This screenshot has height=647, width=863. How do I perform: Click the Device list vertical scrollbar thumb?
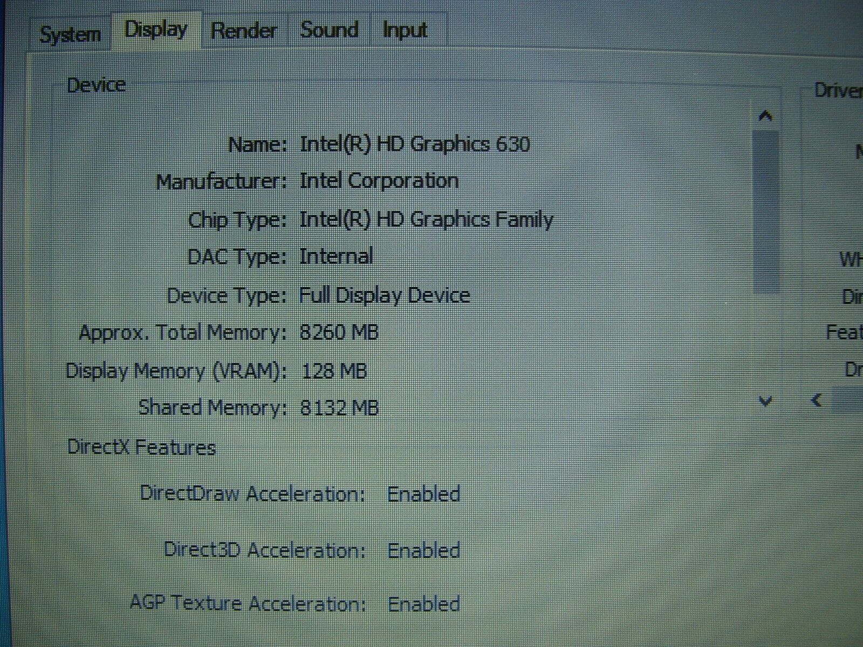pyautogui.click(x=766, y=211)
